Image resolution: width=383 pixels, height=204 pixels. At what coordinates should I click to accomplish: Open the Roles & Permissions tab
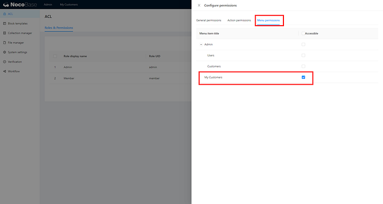pyautogui.click(x=59, y=28)
